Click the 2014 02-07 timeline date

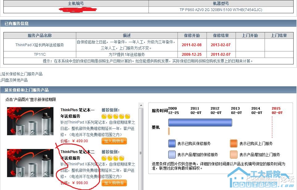click(257, 111)
